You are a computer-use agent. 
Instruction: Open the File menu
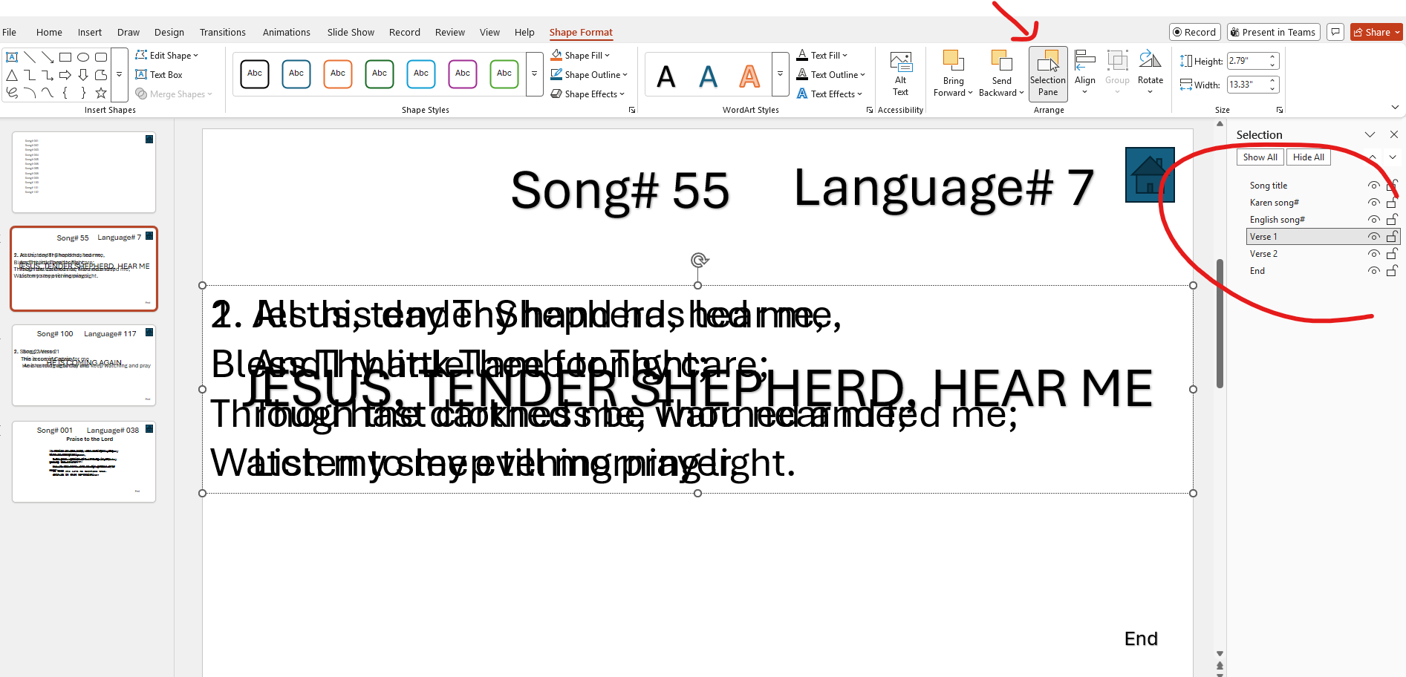point(10,33)
